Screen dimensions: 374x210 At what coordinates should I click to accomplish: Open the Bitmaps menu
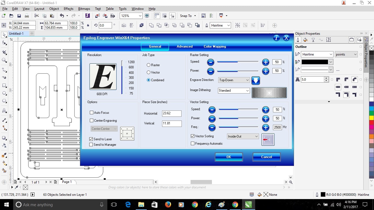(x=84, y=9)
